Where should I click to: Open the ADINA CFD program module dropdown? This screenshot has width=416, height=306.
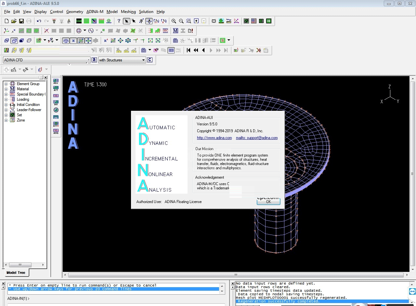tap(46, 60)
